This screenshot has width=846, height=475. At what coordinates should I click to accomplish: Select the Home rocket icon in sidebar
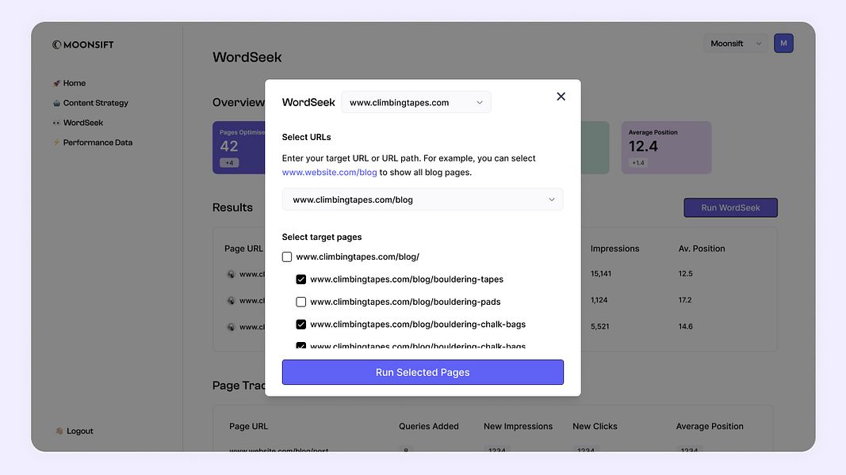click(58, 82)
